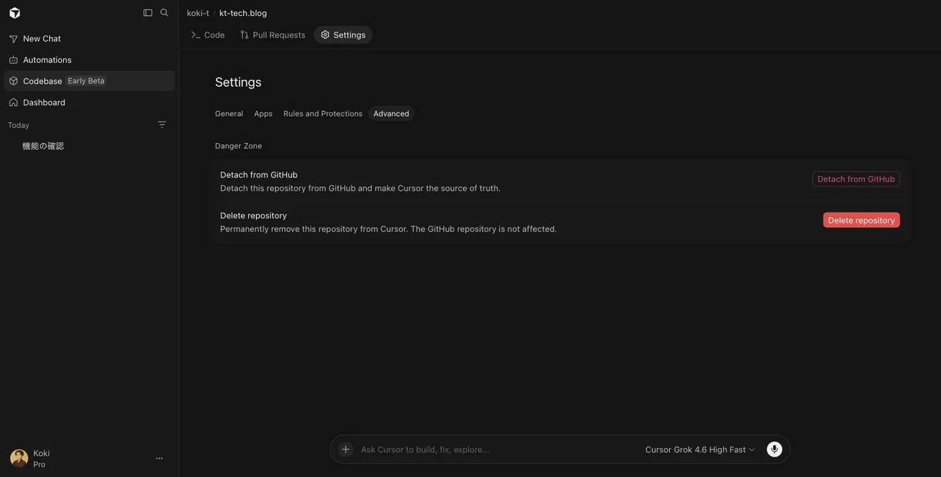Open the Cursor Grok 4.6 High Fast model dropdown
The width and height of the screenshot is (941, 477).
[700, 449]
